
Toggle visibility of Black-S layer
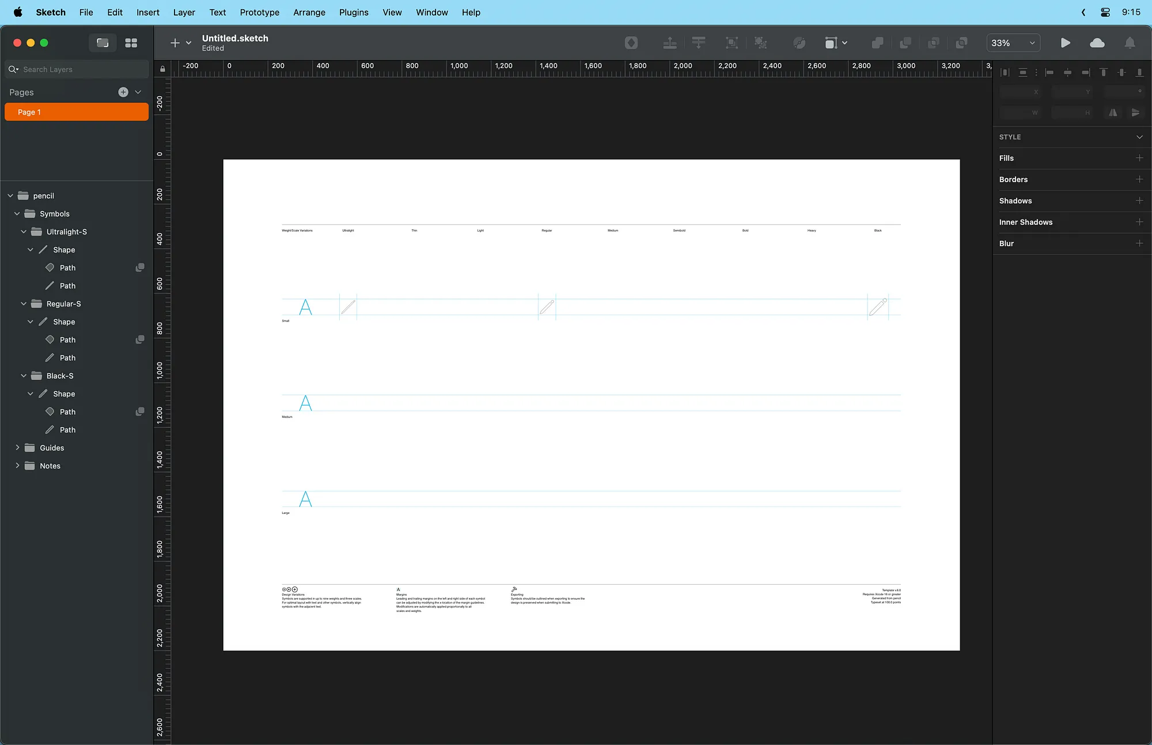click(142, 376)
